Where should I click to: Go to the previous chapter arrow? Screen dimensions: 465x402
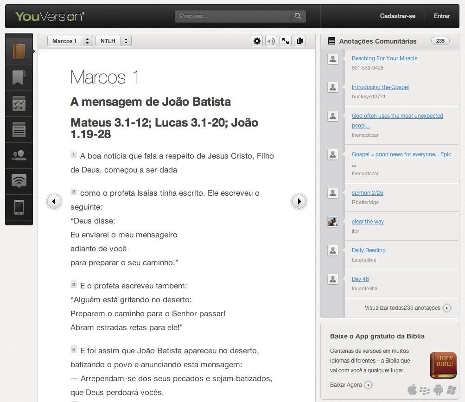click(x=54, y=201)
